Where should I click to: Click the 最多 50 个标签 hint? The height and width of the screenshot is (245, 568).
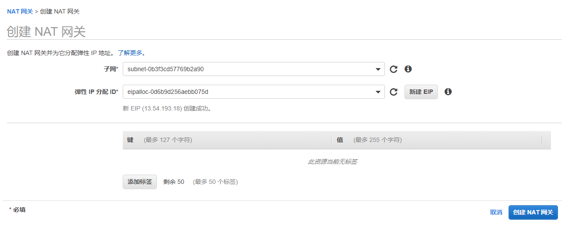pos(215,182)
